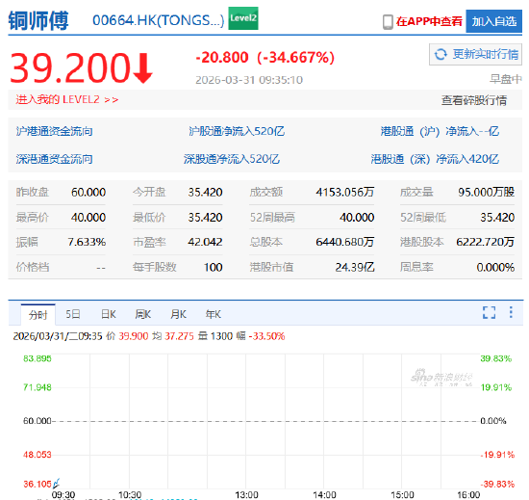Click 港股股本 value 6222.720万
This screenshot has height=500, width=529.
tap(485, 242)
